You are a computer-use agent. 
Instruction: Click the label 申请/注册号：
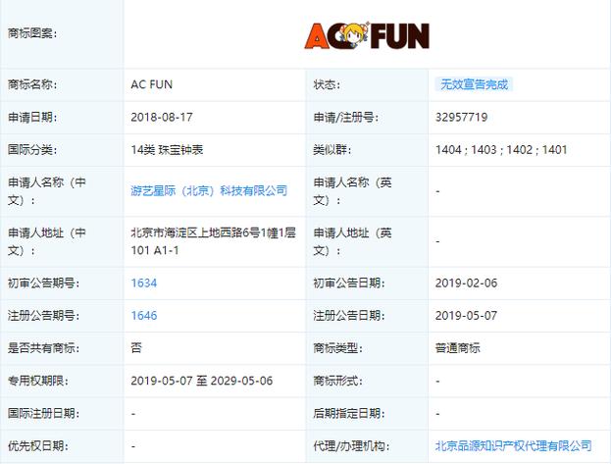pos(345,118)
